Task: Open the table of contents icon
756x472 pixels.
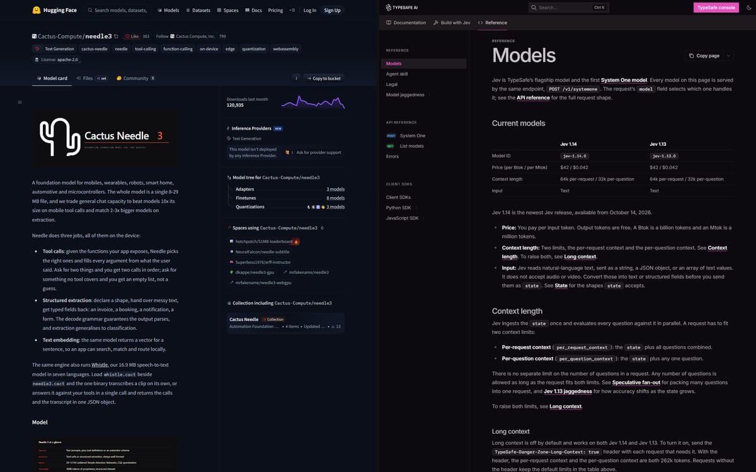Action: click(20, 102)
